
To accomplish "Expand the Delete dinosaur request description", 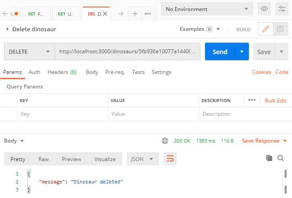I will point(7,29).
